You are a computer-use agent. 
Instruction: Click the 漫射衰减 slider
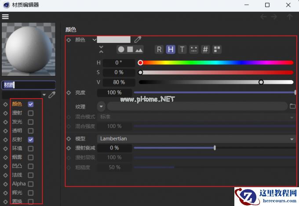pyautogui.click(x=215, y=148)
